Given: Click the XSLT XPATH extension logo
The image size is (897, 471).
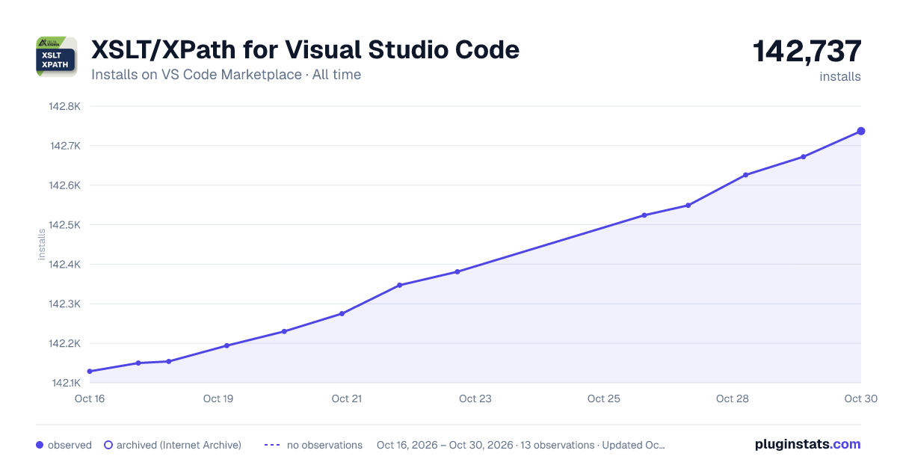Looking at the screenshot, I should click(x=57, y=56).
